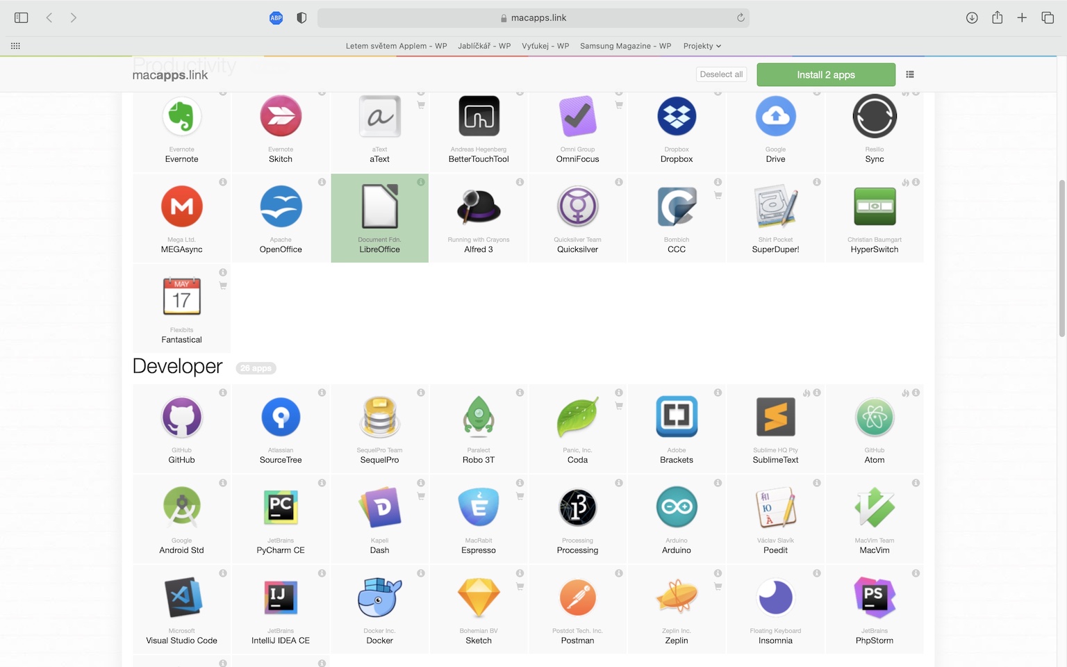Select the Google Drive app icon

tap(775, 116)
